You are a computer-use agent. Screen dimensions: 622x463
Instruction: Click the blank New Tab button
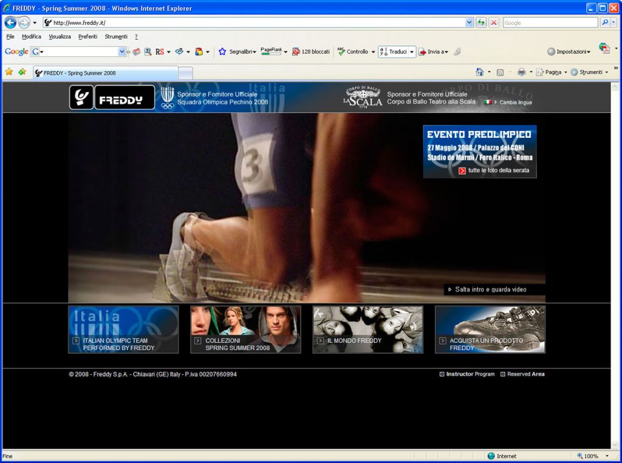coord(186,73)
